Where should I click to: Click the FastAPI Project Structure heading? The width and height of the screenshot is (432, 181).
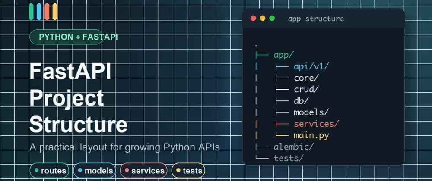[x=79, y=98]
